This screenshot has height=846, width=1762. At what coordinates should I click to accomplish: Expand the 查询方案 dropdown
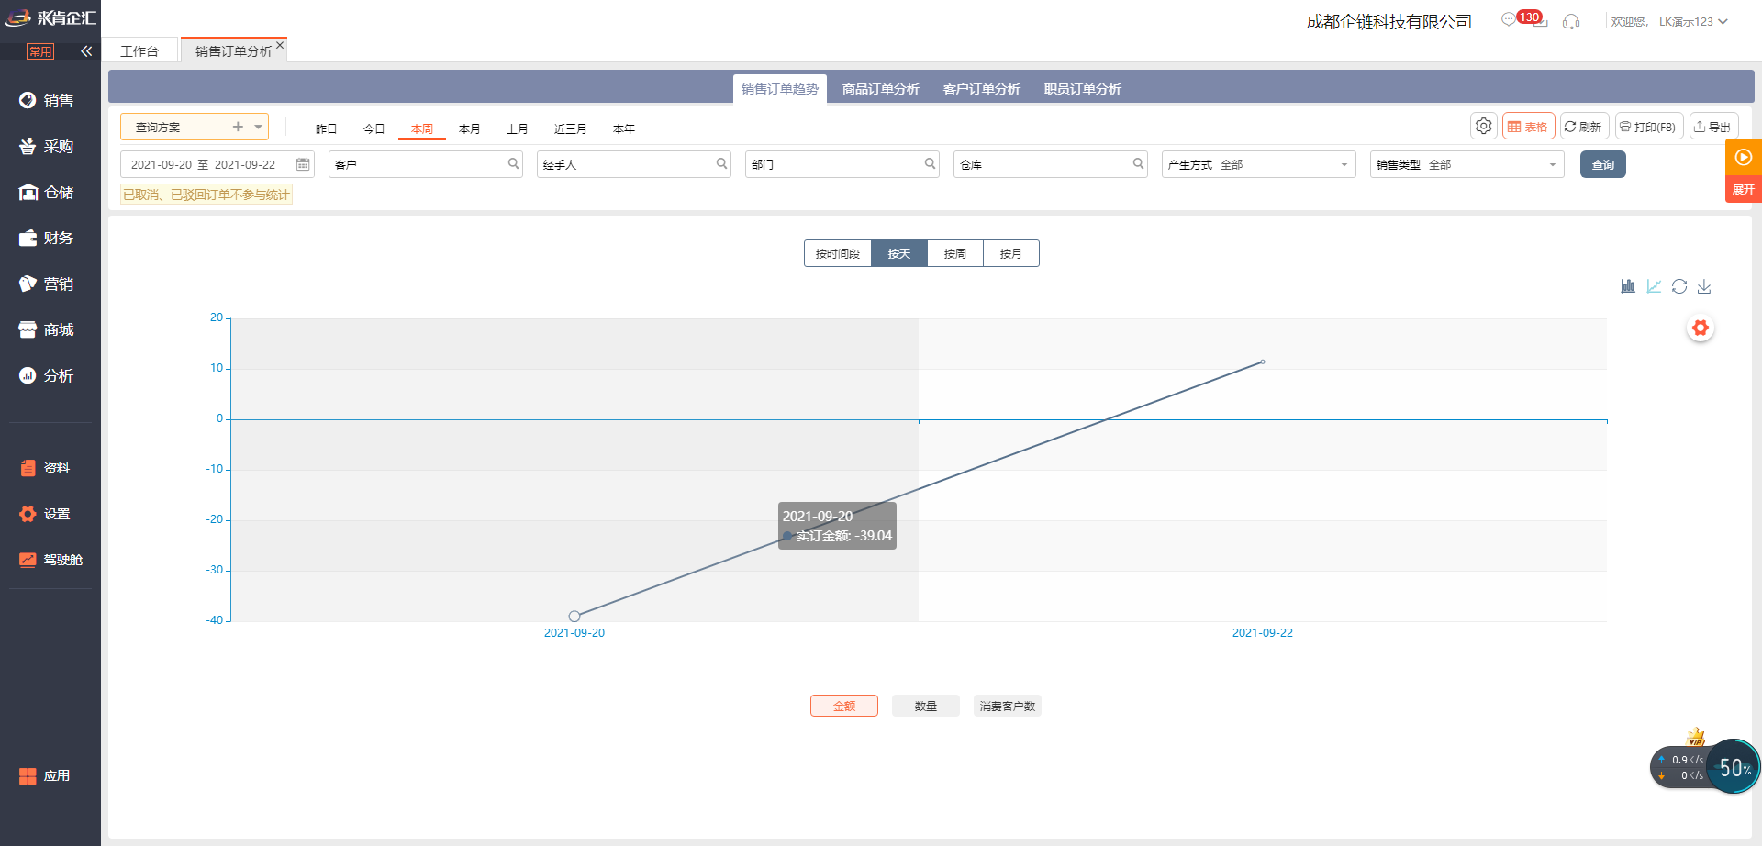coord(259,127)
